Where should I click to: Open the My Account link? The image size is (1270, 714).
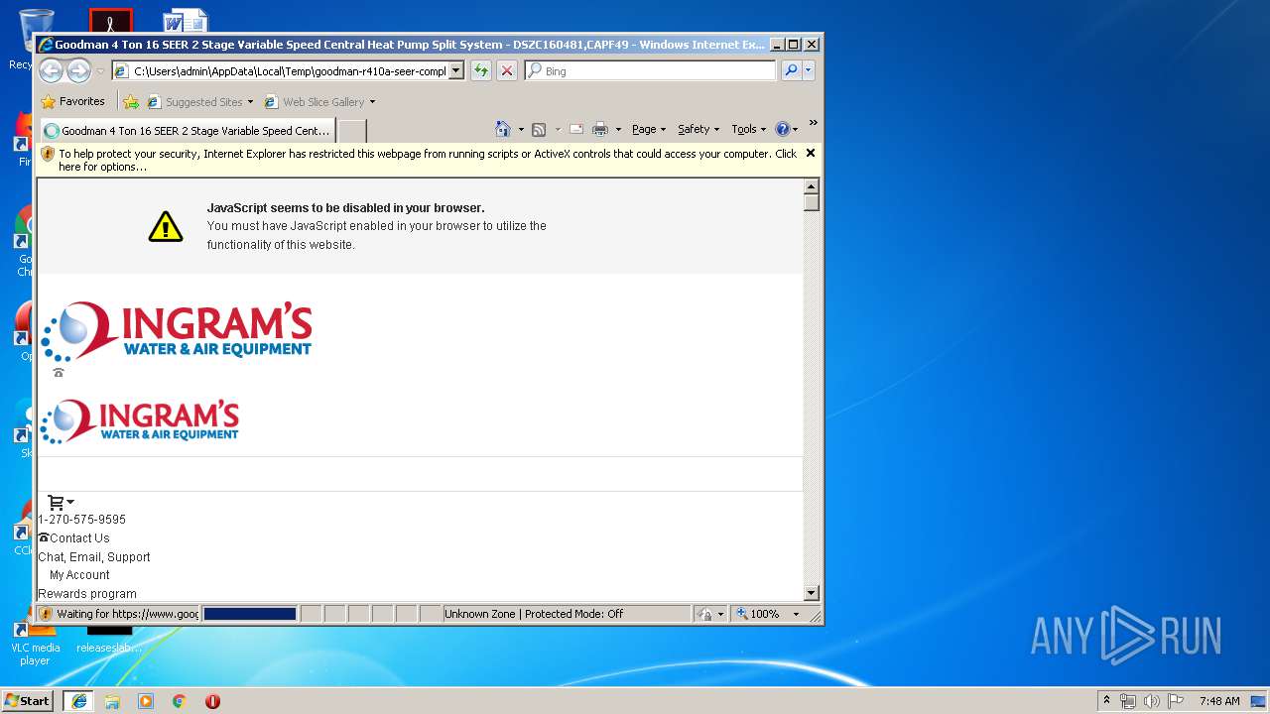(x=79, y=574)
